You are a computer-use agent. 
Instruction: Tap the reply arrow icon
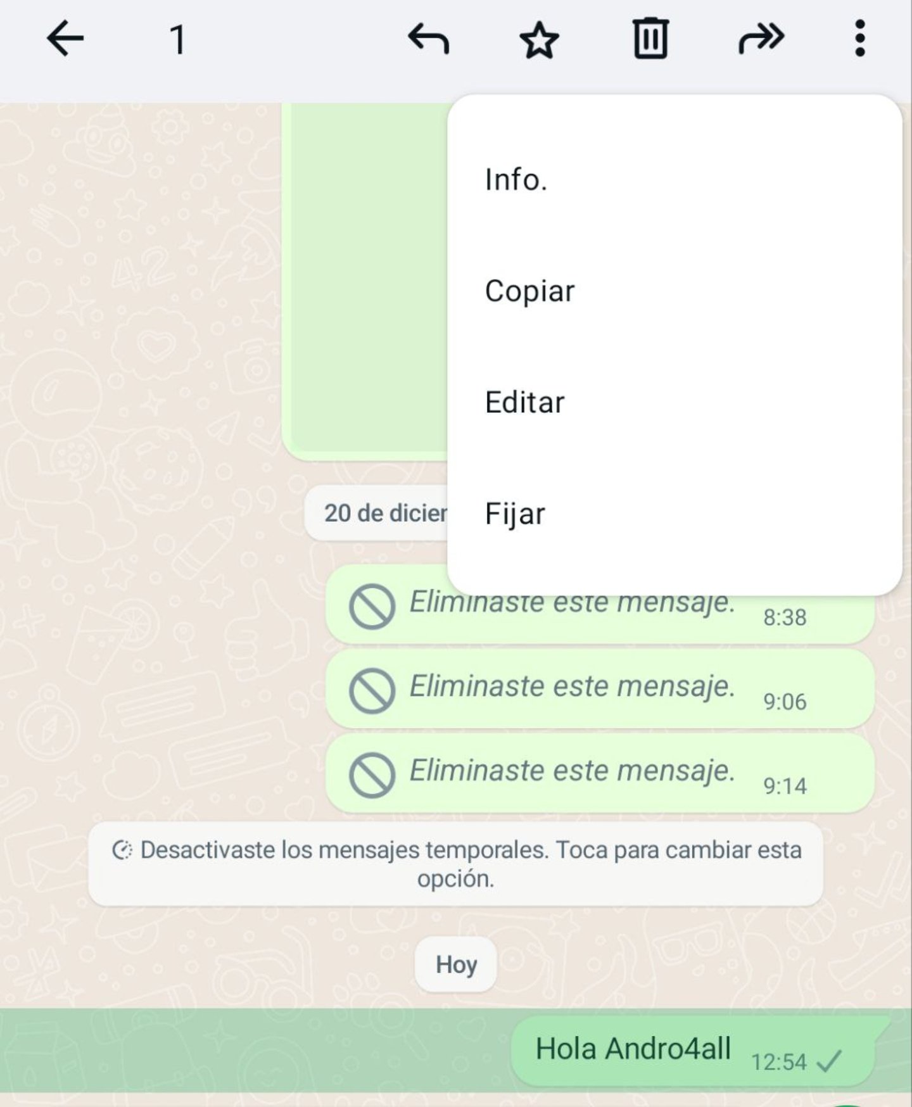(x=429, y=39)
